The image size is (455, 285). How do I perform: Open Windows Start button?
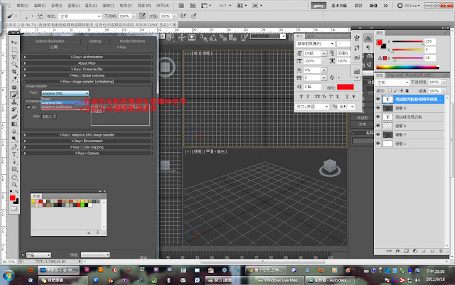point(8,275)
